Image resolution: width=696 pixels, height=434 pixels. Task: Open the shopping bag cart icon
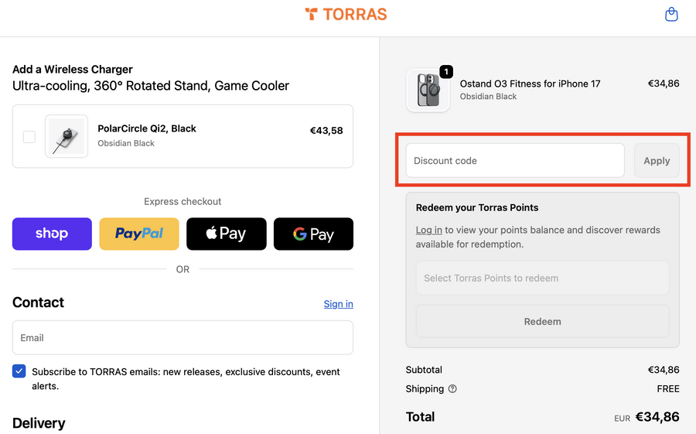(671, 14)
